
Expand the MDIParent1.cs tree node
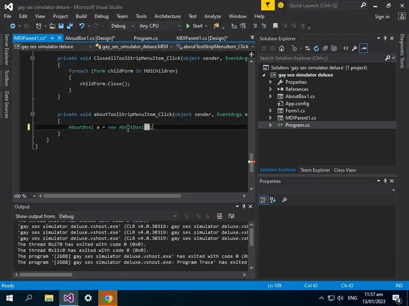coord(270,118)
